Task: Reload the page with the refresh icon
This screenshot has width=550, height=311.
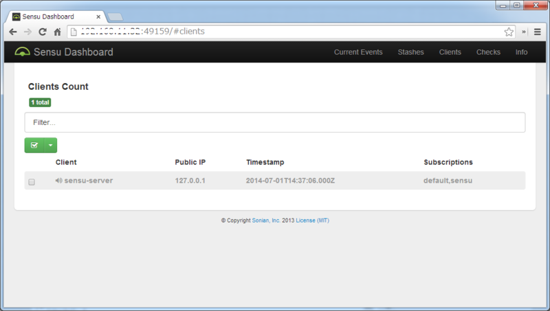Action: click(43, 32)
